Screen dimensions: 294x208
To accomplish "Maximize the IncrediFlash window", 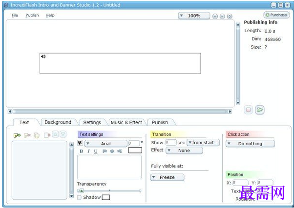I will [x=281, y=5].
